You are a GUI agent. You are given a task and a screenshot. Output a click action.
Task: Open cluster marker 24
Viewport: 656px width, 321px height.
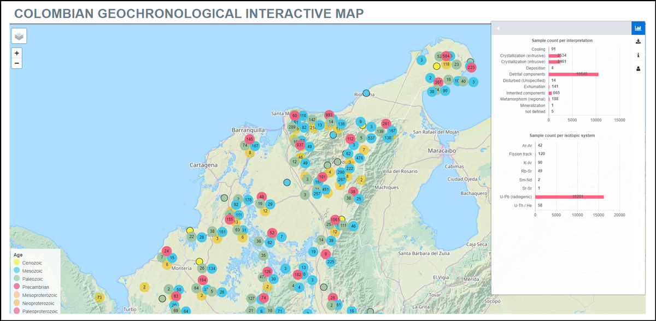point(167,251)
